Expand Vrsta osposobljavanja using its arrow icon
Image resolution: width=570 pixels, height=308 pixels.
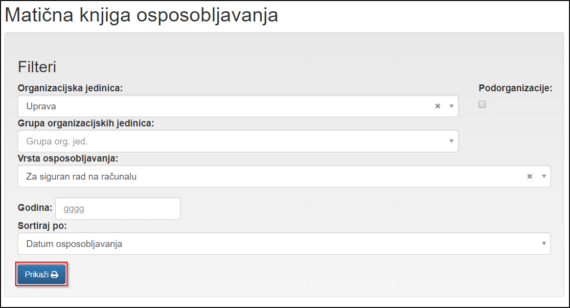[x=543, y=176]
